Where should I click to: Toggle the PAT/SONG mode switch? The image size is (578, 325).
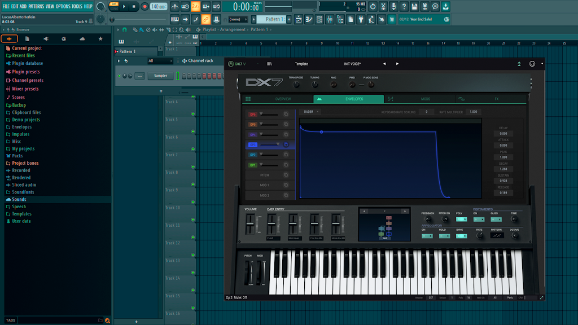(114, 6)
